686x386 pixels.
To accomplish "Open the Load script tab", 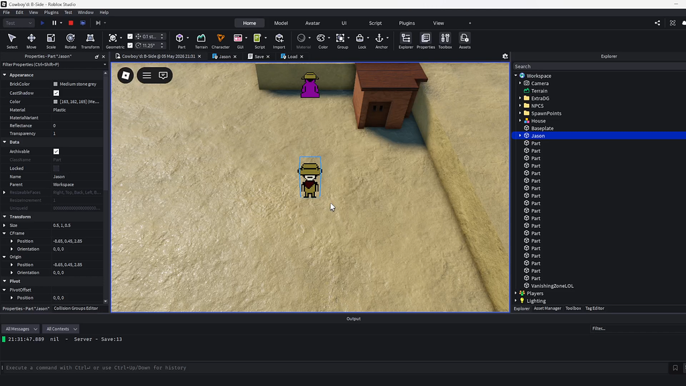I will pyautogui.click(x=292, y=56).
